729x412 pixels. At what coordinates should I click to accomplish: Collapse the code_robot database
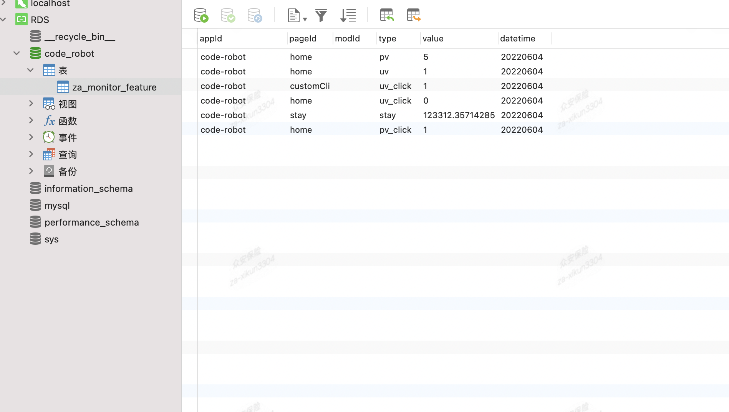pyautogui.click(x=17, y=53)
